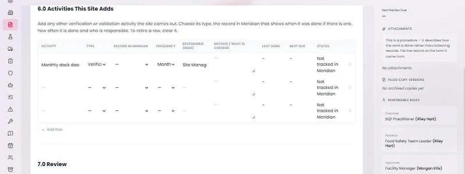
Task: Open the truck icon in sidebar
Action: coord(10,49)
